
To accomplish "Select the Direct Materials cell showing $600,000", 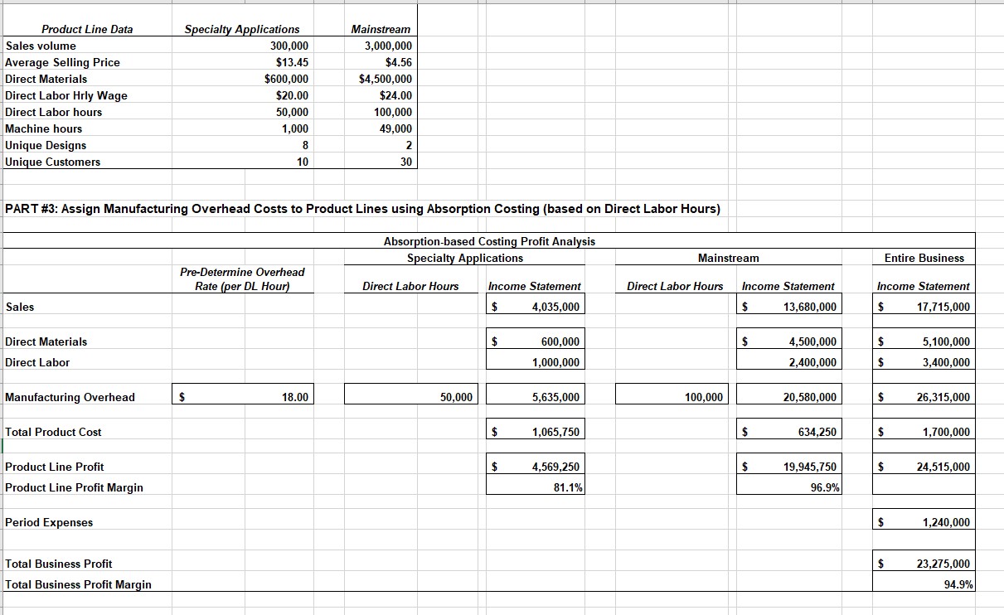I will 282,79.
